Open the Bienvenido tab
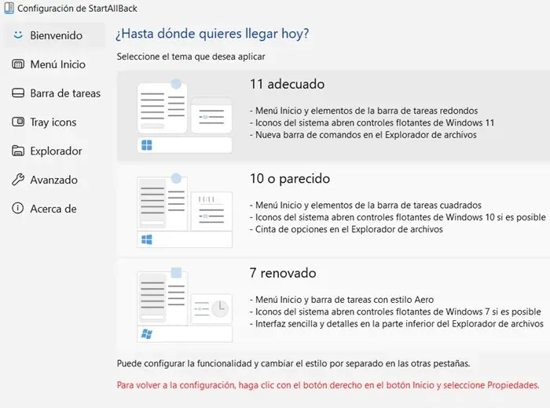This screenshot has width=550, height=408. 54,35
